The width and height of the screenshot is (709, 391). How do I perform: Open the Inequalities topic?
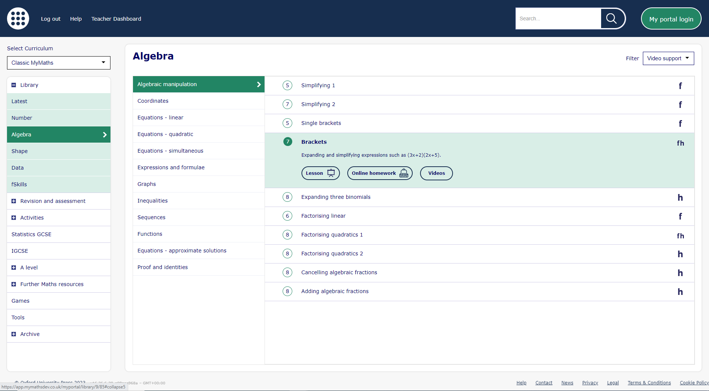click(x=199, y=201)
